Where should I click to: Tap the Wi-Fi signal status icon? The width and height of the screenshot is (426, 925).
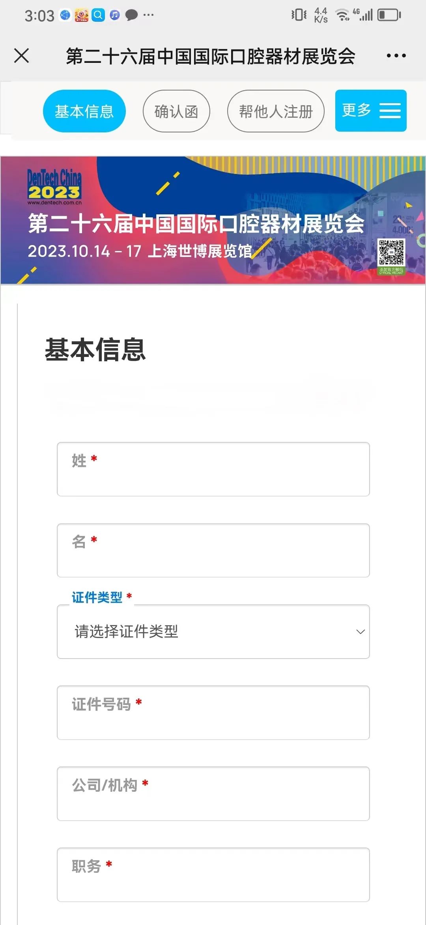tap(342, 15)
